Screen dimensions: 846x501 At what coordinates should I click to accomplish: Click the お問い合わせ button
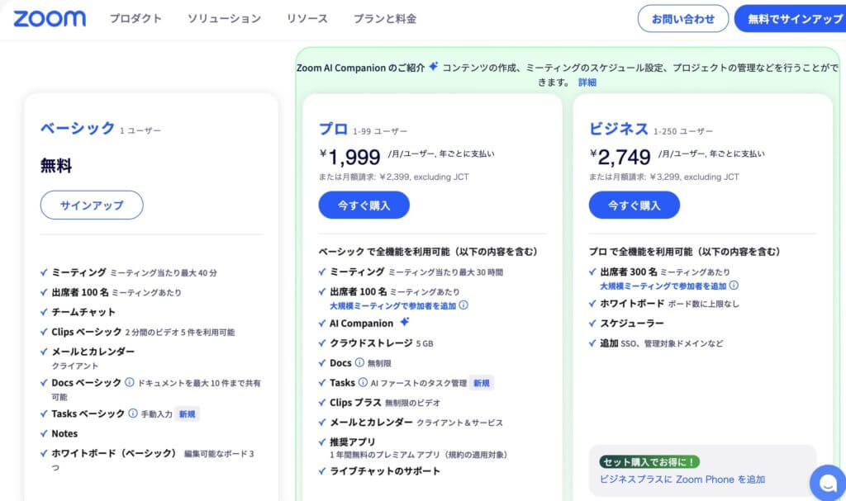(683, 19)
